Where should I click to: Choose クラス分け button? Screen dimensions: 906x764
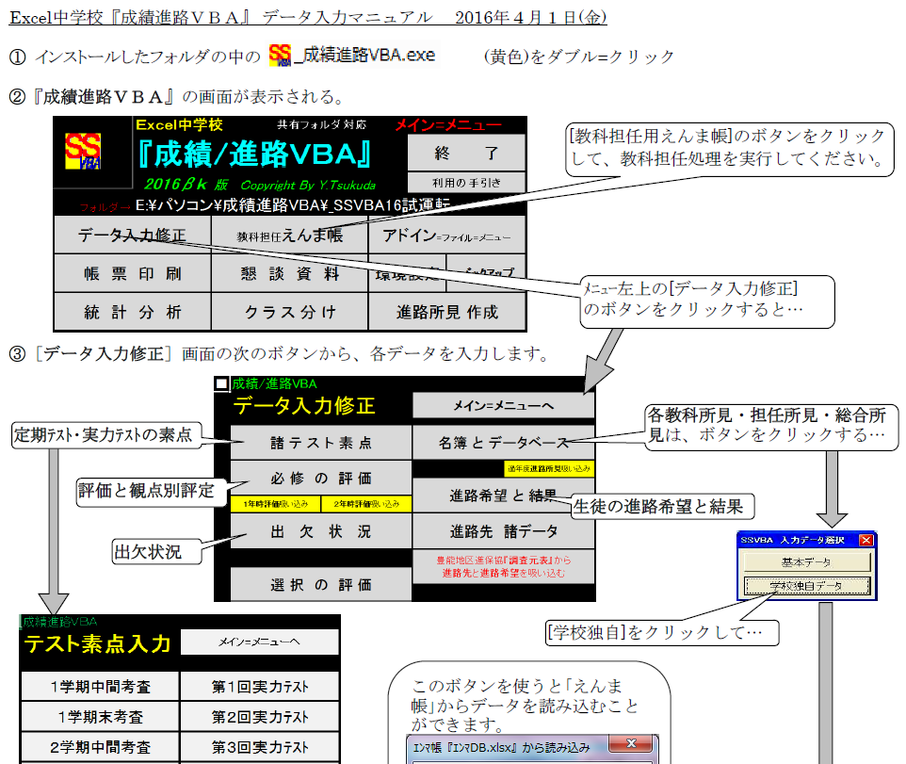(x=289, y=312)
